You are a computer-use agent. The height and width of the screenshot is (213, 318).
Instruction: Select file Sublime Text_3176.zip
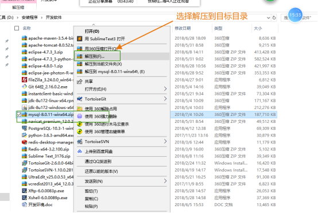tap(49, 156)
